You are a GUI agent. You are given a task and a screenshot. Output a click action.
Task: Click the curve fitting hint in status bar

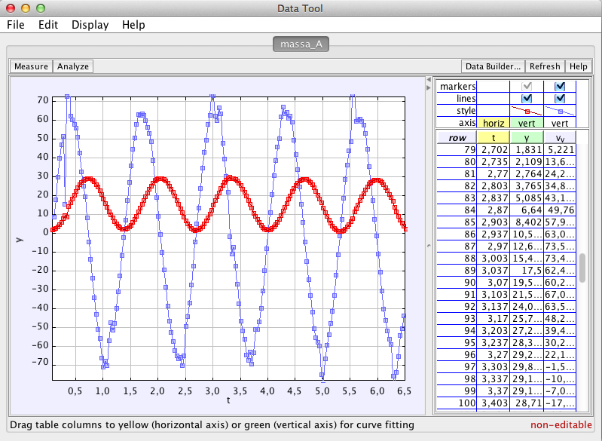click(212, 425)
